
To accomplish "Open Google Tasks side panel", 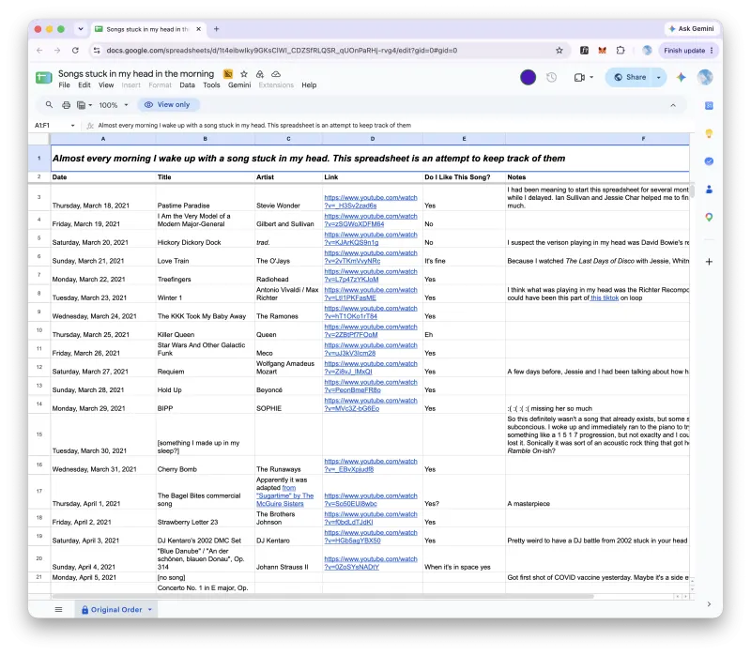I will click(709, 161).
